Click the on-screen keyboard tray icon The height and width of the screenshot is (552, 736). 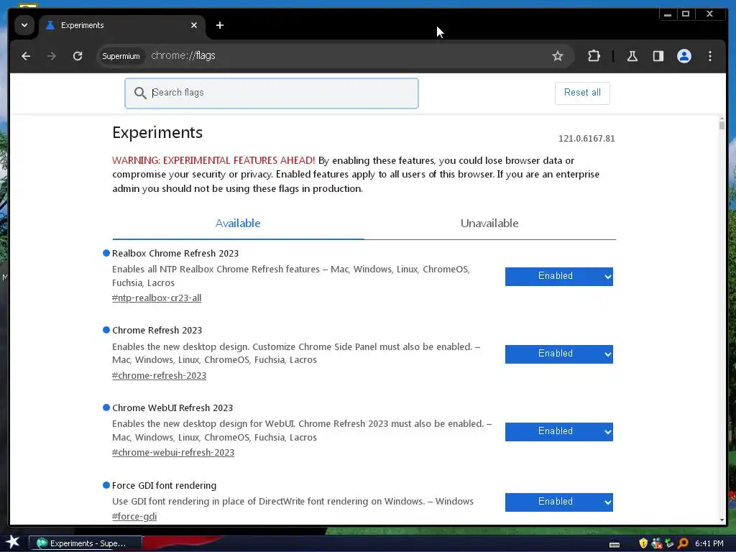[x=614, y=545]
